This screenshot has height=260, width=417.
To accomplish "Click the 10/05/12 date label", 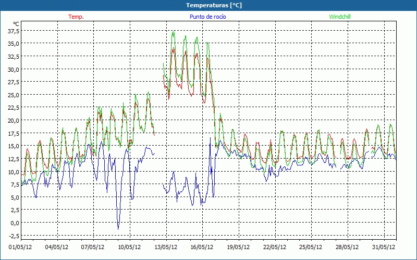I will point(129,247).
